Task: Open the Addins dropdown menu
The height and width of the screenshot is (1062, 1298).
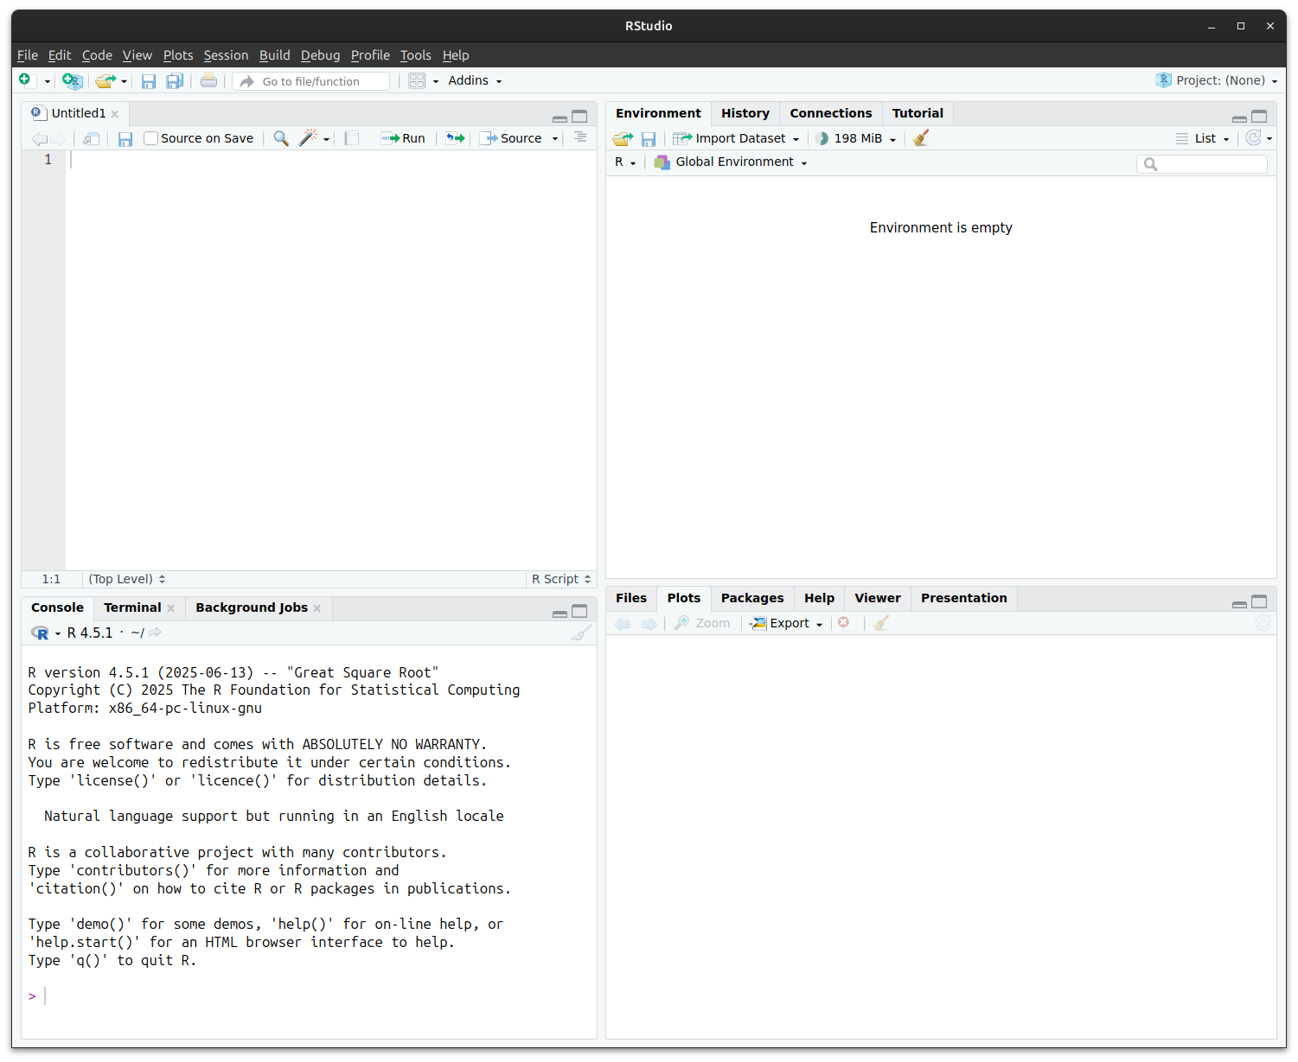Action: tap(474, 80)
